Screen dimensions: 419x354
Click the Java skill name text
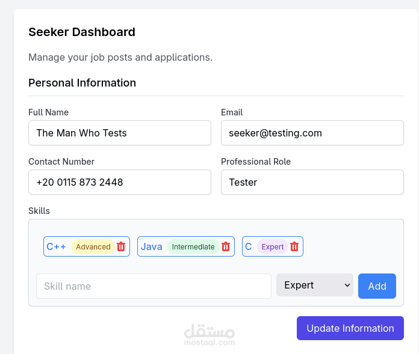click(152, 246)
